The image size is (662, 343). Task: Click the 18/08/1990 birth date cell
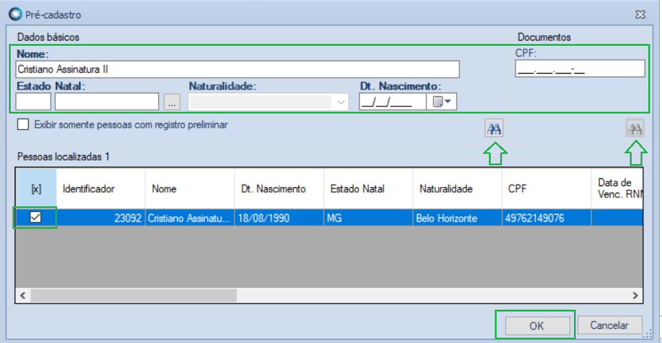click(x=278, y=218)
